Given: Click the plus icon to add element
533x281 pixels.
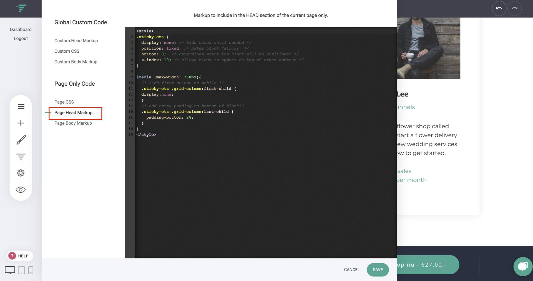Looking at the screenshot, I should [21, 123].
